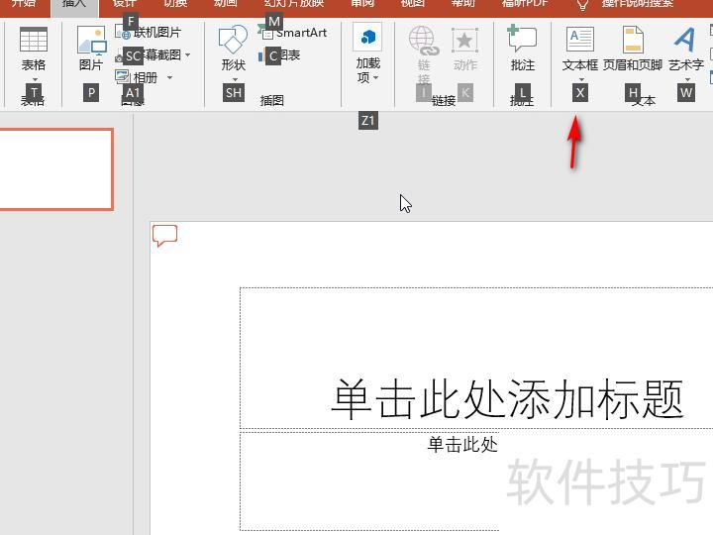The image size is (713, 535).
Task: Open the 福昕PDF tab
Action: coord(525,4)
